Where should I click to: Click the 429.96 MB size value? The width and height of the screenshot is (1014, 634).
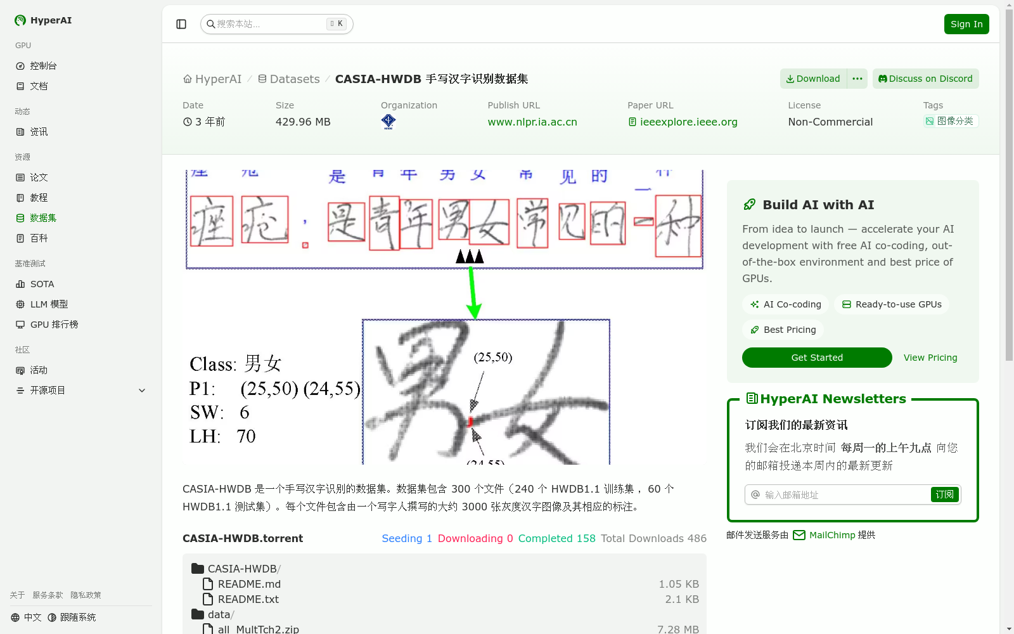point(303,122)
